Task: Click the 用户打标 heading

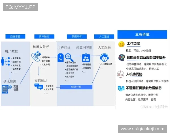Action: (x=64, y=48)
